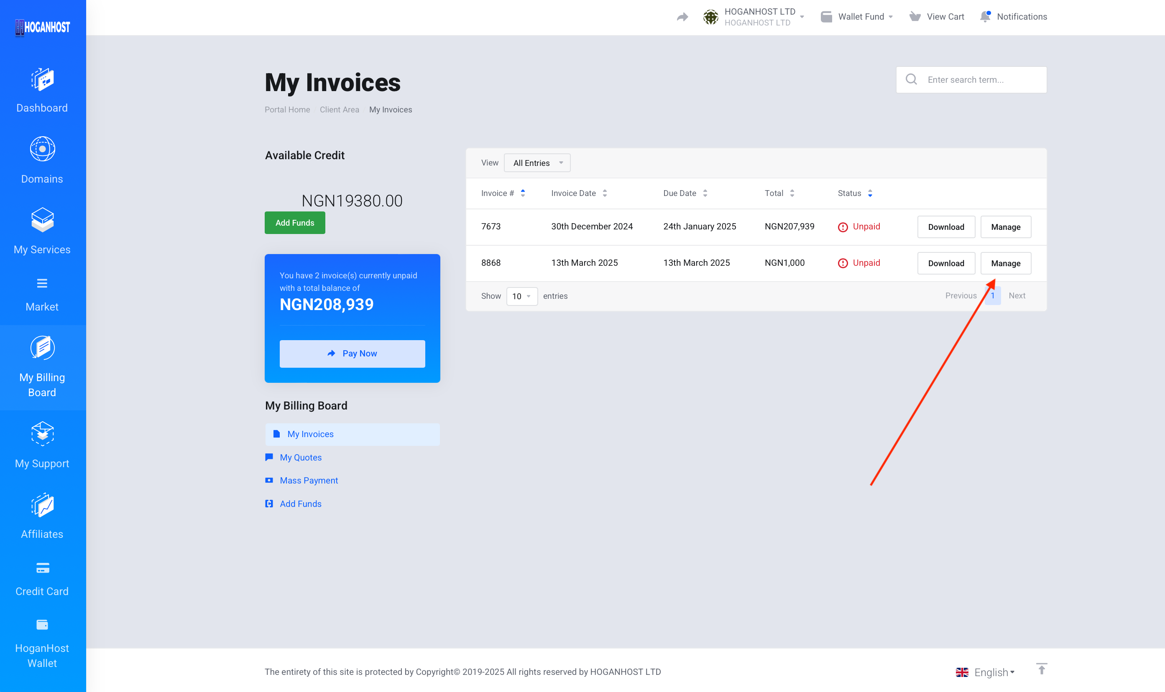Sort by Invoice Date column
This screenshot has height=692, width=1165.
tap(579, 193)
